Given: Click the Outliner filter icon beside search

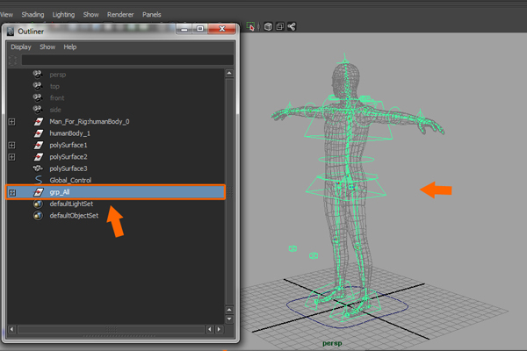Looking at the screenshot, I should pos(13,61).
